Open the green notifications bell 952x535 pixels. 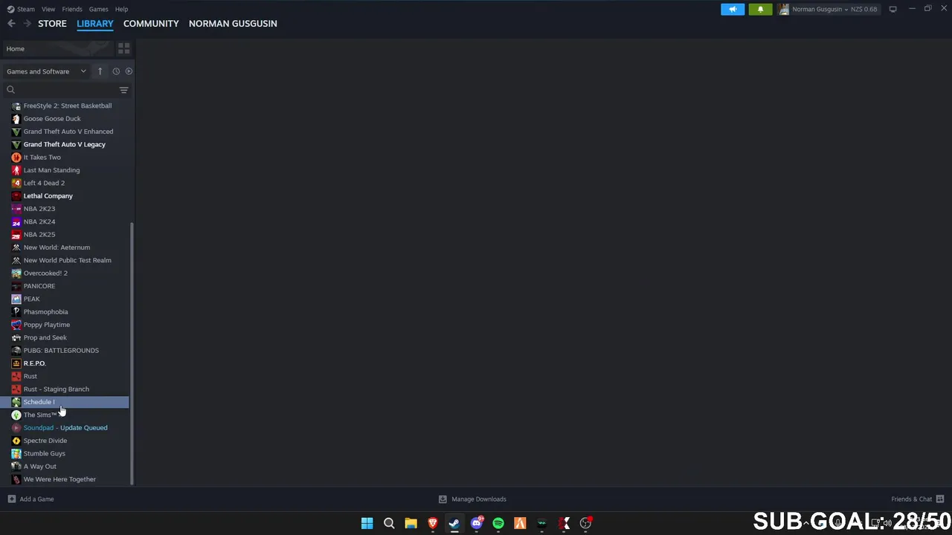(760, 9)
